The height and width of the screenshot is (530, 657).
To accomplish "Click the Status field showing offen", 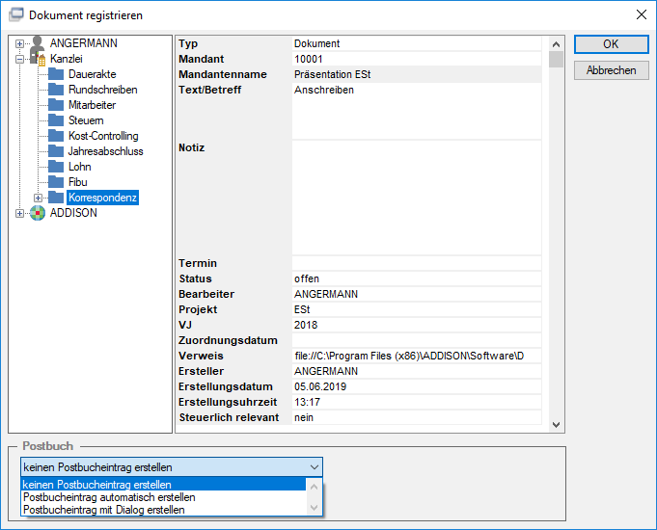I will (x=417, y=278).
